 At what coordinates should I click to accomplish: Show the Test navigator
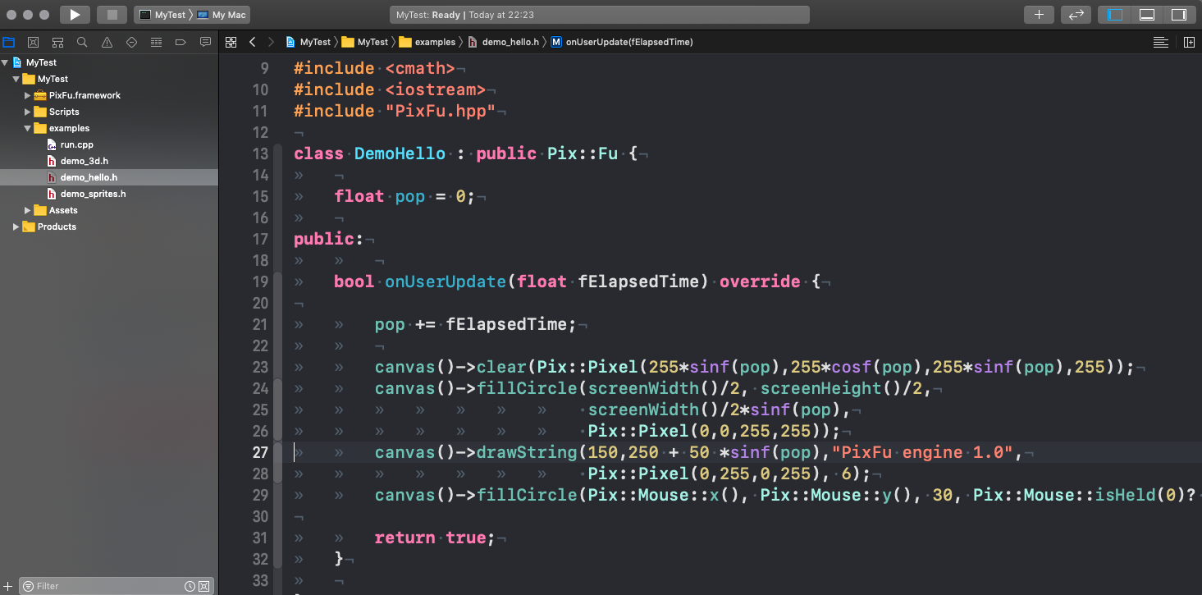[x=131, y=42]
